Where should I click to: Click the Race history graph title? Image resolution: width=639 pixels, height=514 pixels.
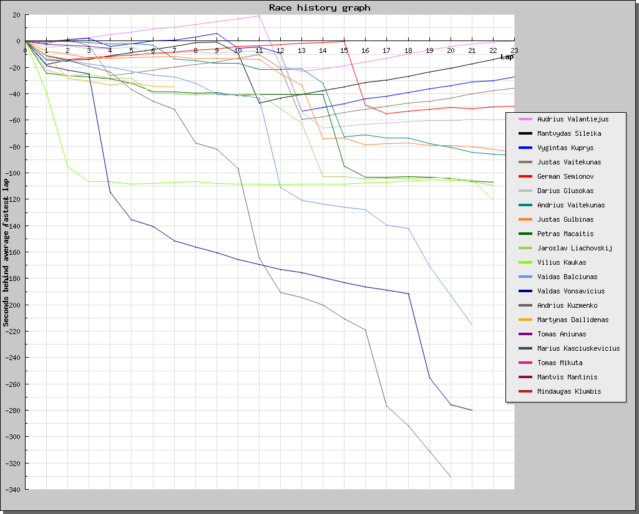[319, 7]
